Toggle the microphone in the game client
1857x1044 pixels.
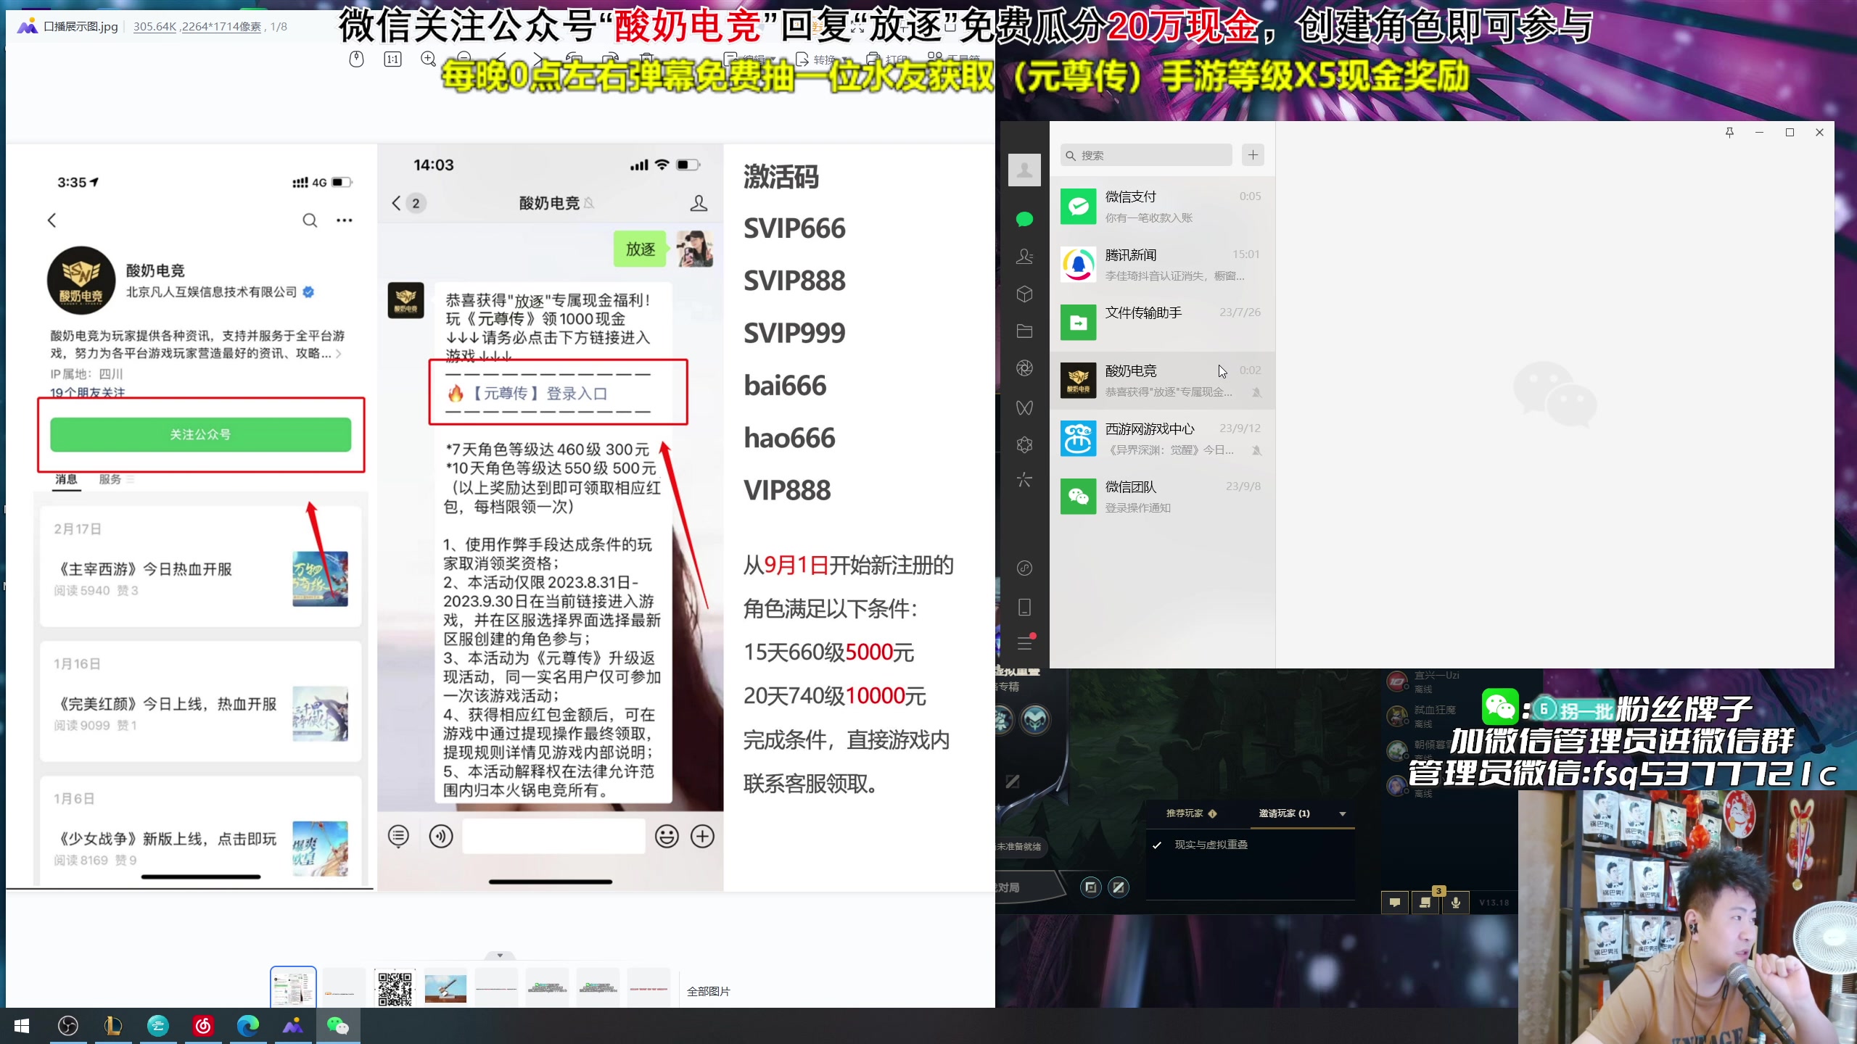pos(1455,903)
